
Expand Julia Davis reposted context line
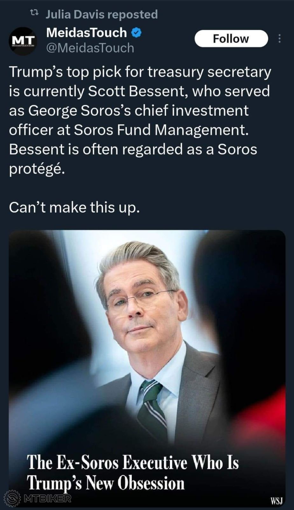tap(101, 13)
